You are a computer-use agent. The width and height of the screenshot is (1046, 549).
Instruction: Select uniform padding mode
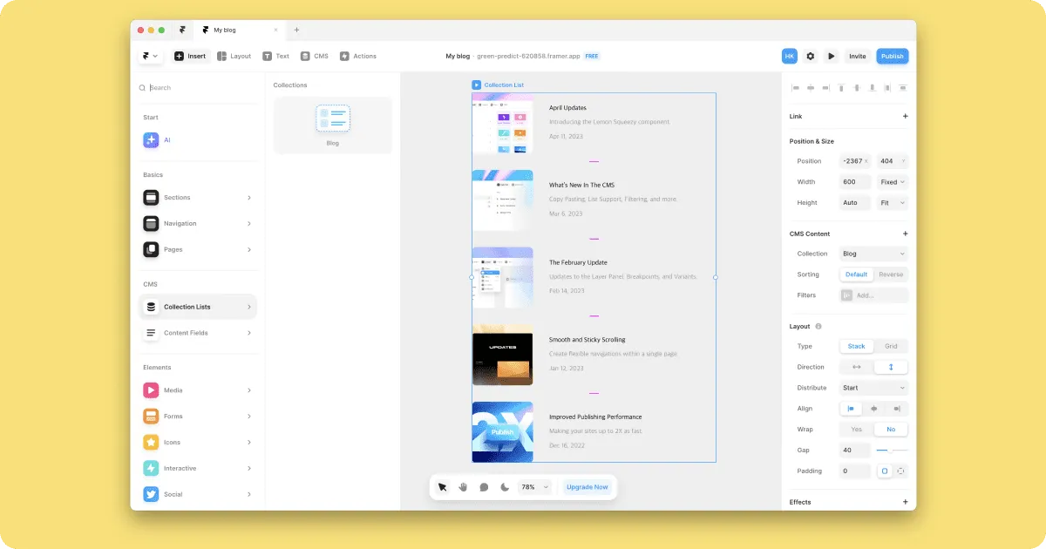(884, 471)
